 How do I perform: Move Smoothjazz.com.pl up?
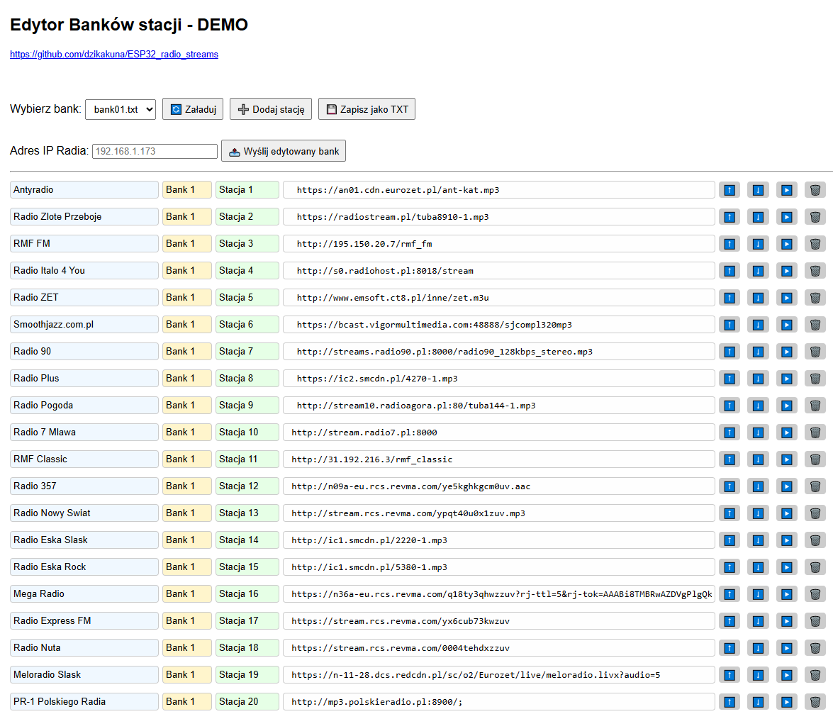pyautogui.click(x=729, y=325)
